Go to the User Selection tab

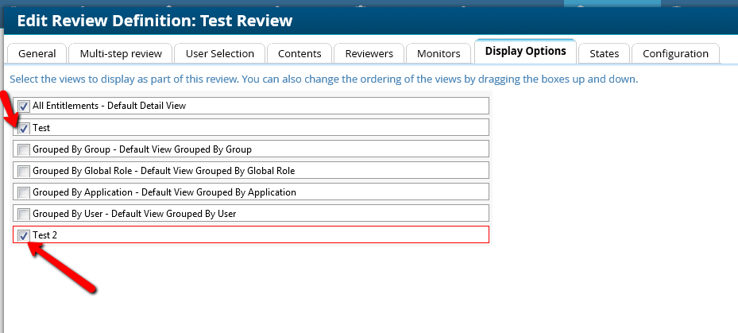pyautogui.click(x=220, y=53)
